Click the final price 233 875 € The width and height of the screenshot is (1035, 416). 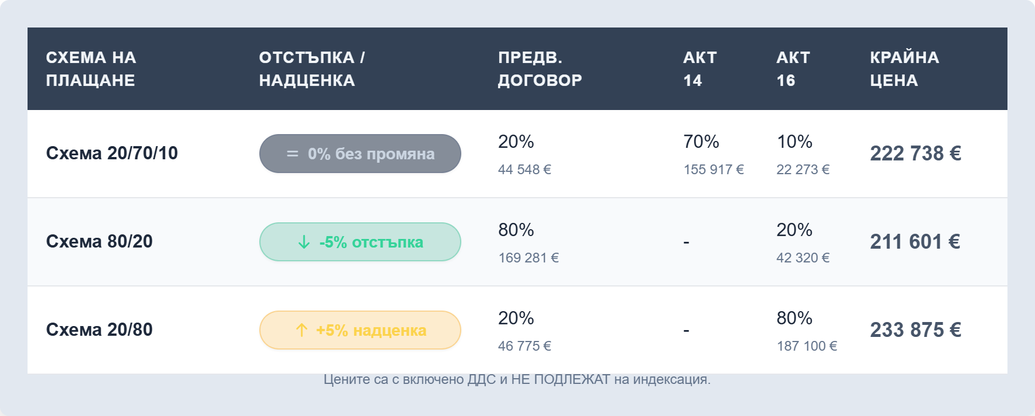pyautogui.click(x=916, y=329)
